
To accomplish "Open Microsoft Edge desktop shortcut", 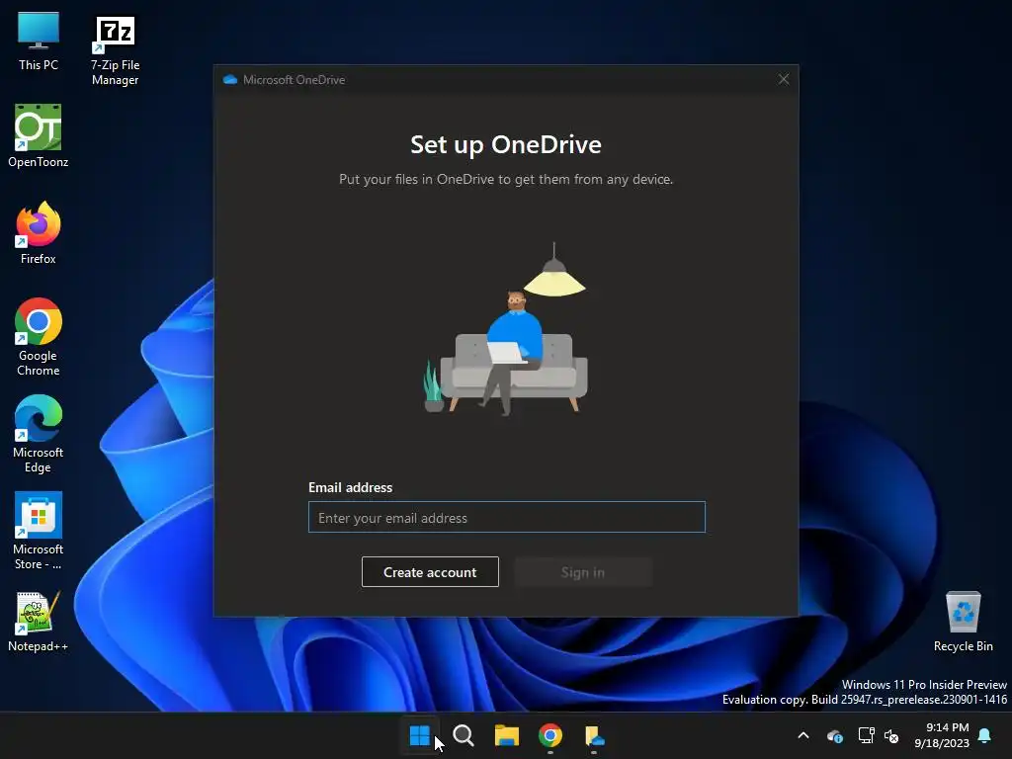I will tap(39, 433).
